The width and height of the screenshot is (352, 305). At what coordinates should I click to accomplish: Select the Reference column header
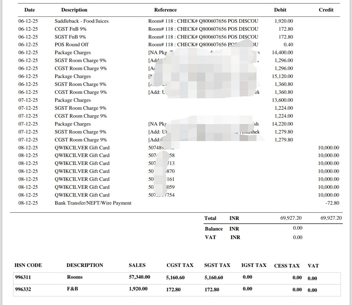166,10
